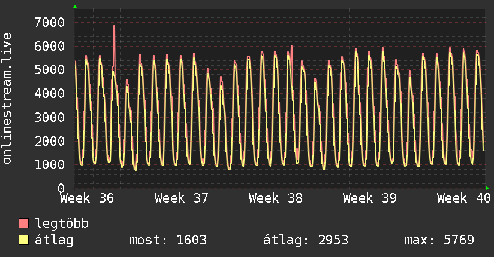494x257 pixels.
Task: Click the 6000 y-axis label
Action: point(50,46)
